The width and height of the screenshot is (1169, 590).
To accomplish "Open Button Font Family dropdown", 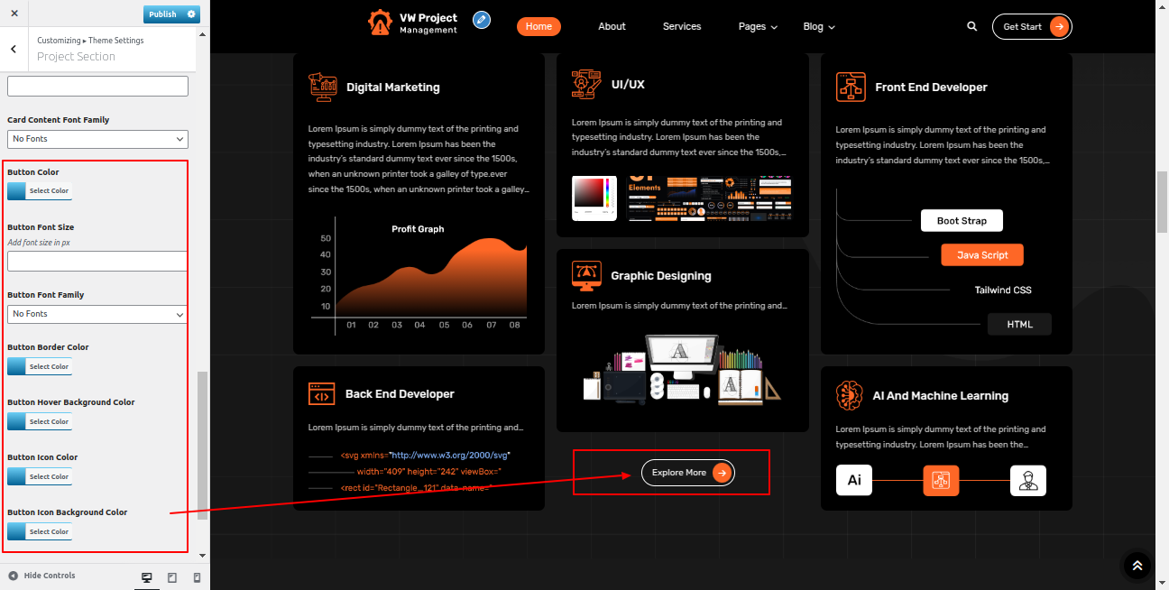I will (x=97, y=314).
